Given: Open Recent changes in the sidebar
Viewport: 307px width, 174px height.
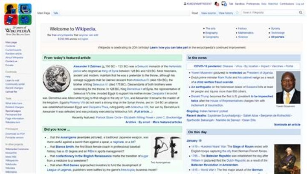Looking at the screenshot, I should tap(14, 88).
